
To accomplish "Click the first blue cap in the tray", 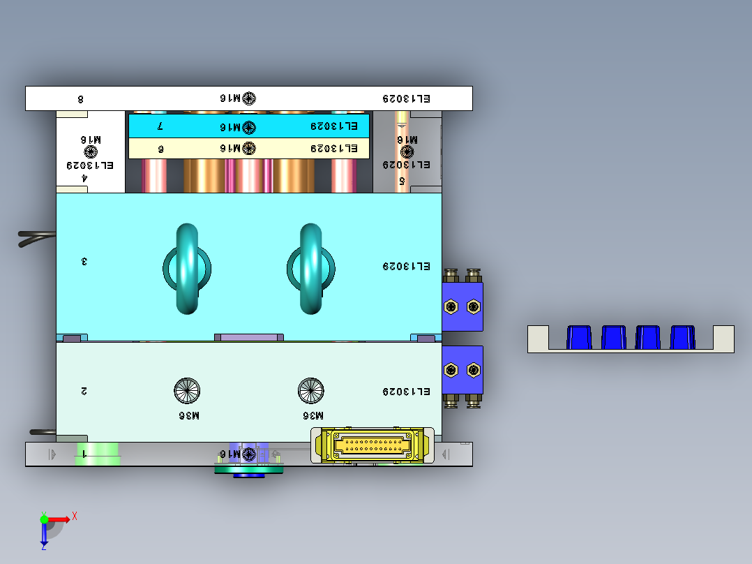I will click(579, 337).
